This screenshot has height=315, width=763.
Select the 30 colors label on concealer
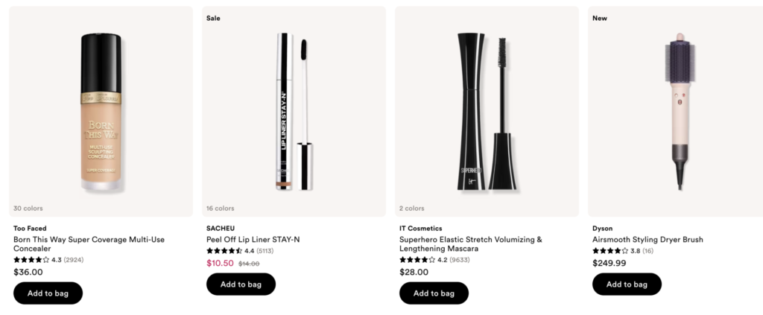pyautogui.click(x=28, y=208)
